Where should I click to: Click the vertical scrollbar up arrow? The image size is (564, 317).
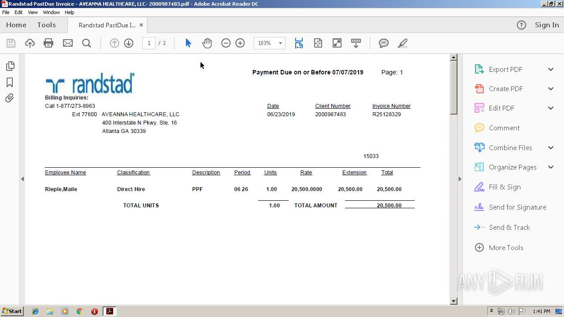454,57
